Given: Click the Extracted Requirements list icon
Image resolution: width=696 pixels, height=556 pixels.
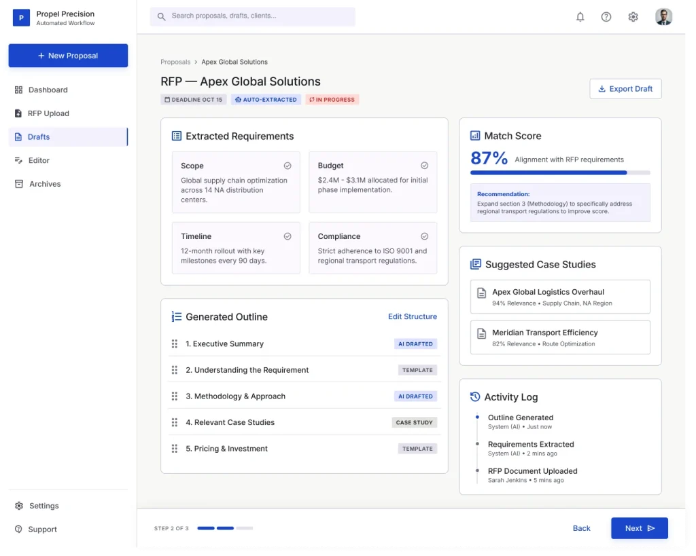Looking at the screenshot, I should (177, 136).
